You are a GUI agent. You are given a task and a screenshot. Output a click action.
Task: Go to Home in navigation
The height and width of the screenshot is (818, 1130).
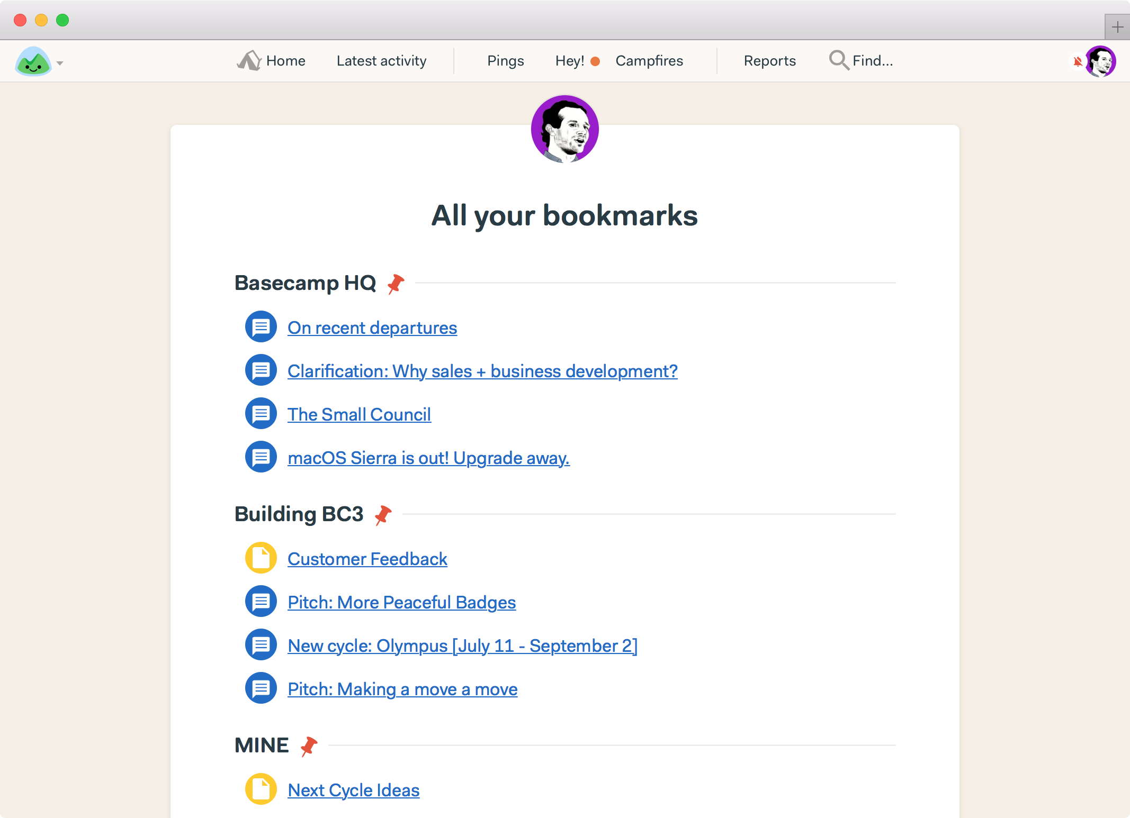click(285, 61)
